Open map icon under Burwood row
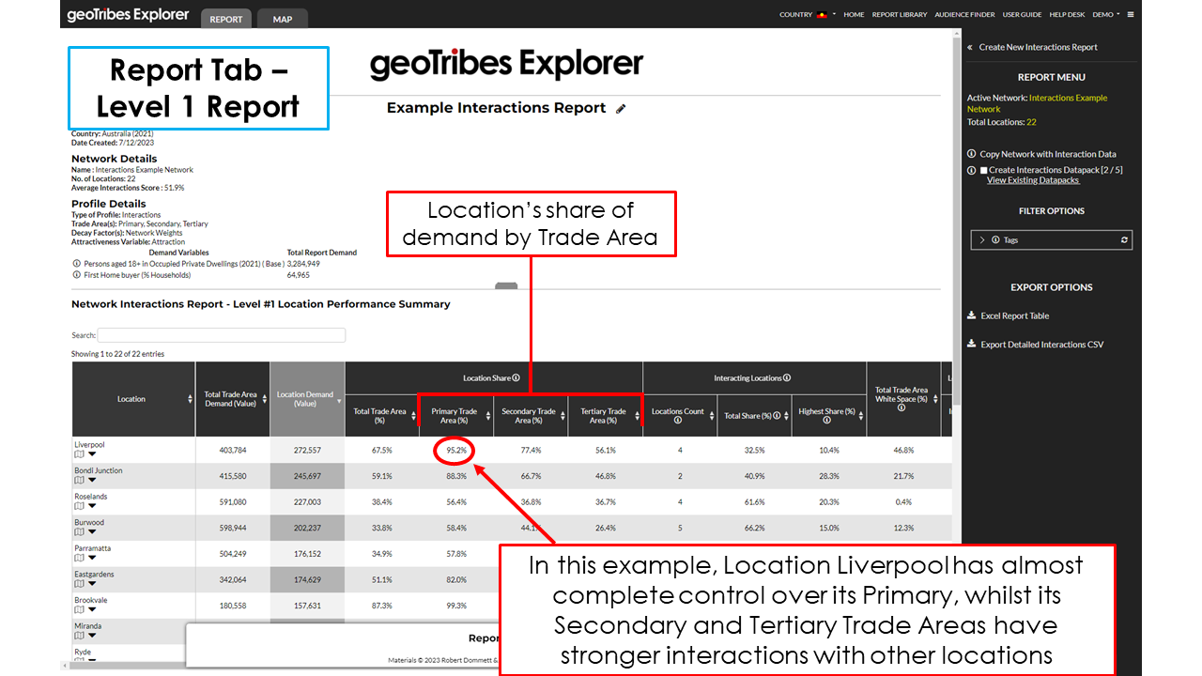 pos(79,531)
